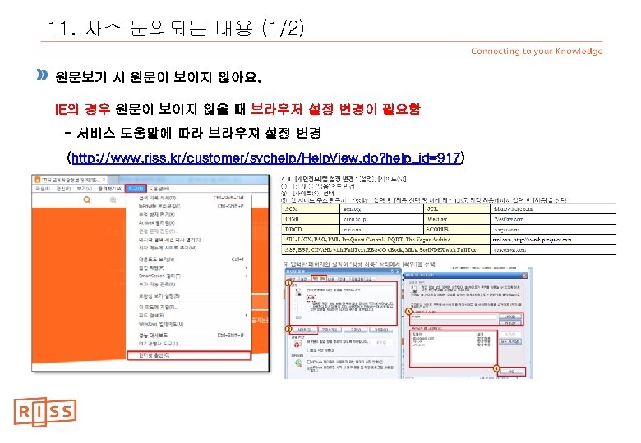Click the website address field in site privacy dialog

point(454,317)
